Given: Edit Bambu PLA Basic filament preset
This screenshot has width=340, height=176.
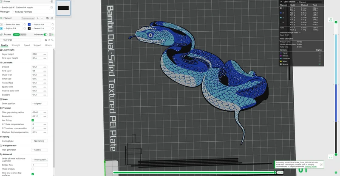Looking at the screenshot, I should click(25, 25).
